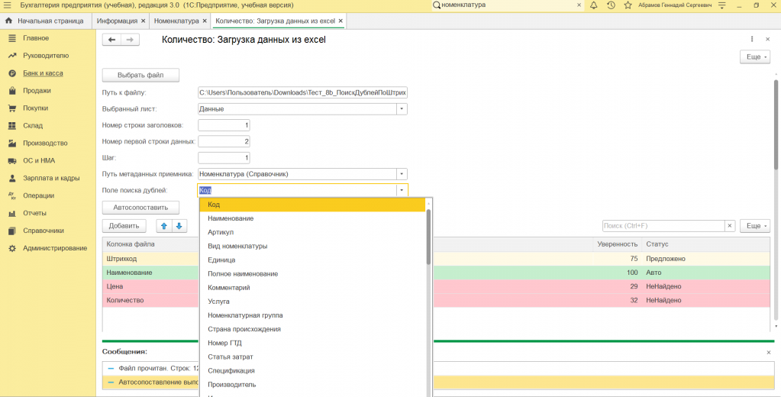
Task: Close the Информация tab
Action: coord(144,21)
